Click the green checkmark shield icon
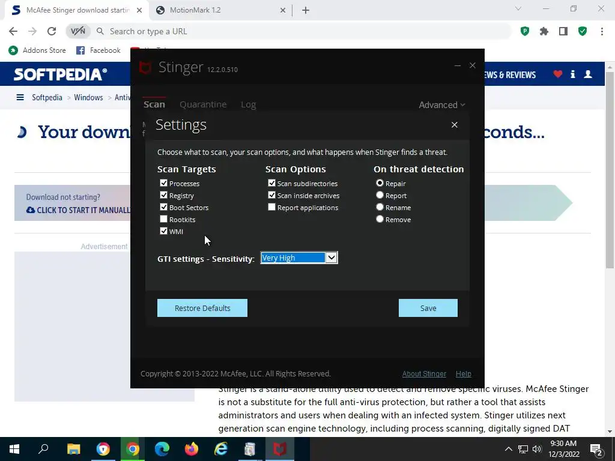Viewport: 615px width, 461px height. pos(583,31)
